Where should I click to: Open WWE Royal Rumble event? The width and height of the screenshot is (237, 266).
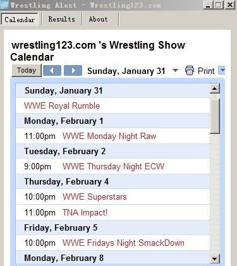tap(62, 106)
